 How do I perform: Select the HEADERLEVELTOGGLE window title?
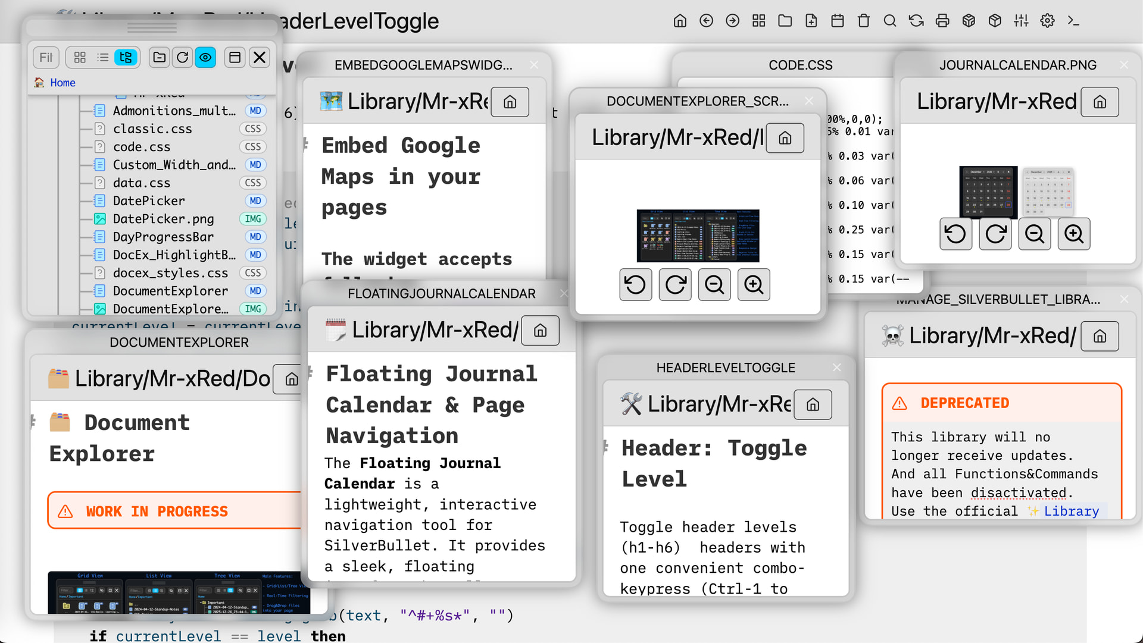tap(725, 368)
